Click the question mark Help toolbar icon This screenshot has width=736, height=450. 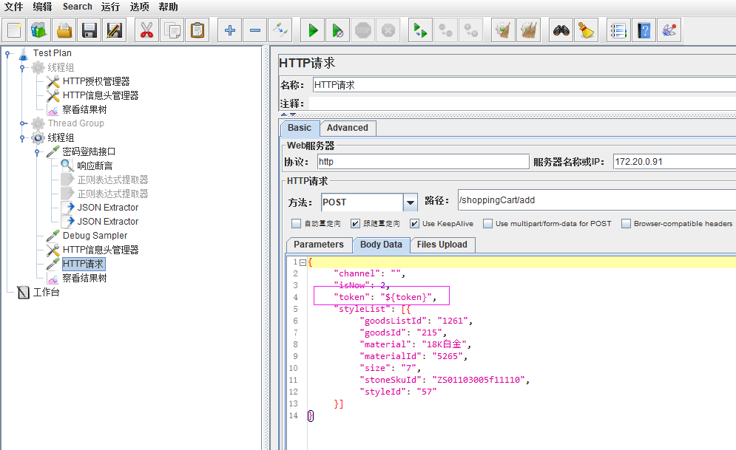644,30
